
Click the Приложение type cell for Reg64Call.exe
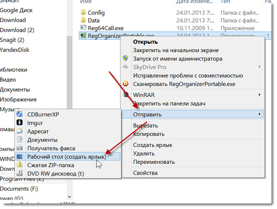[238, 28]
